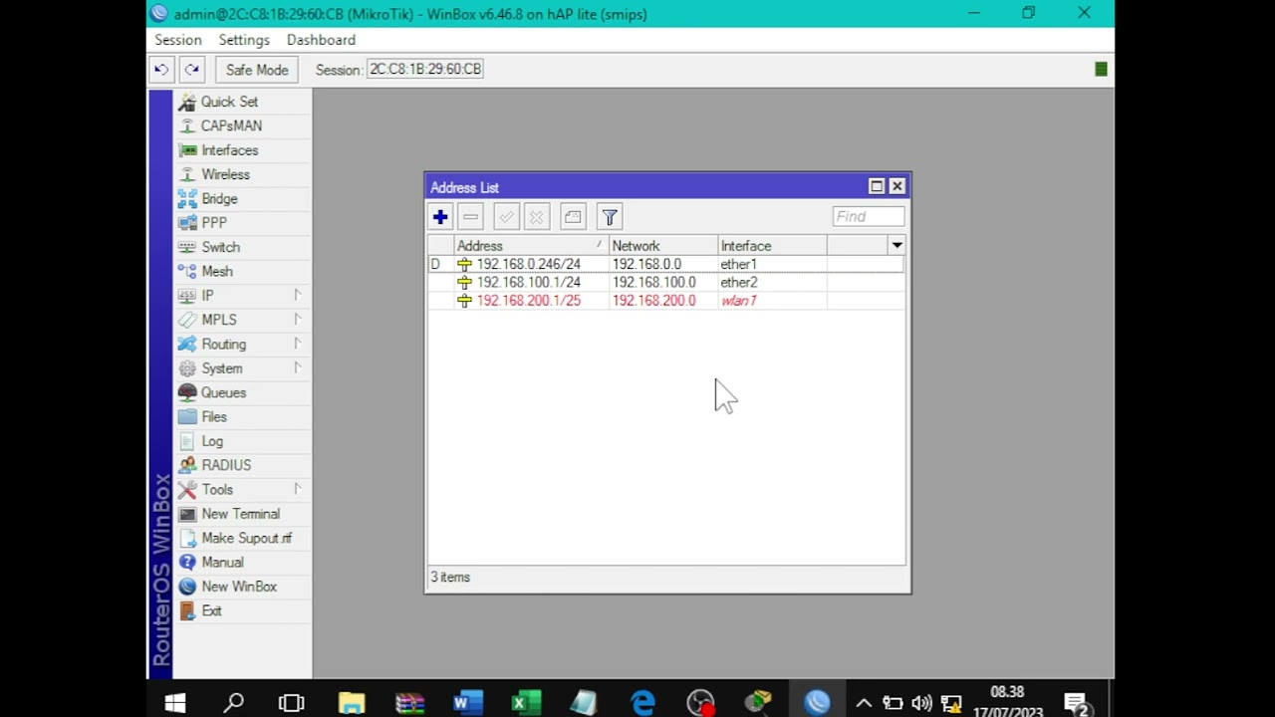Click the comment button in Address List

click(x=573, y=217)
